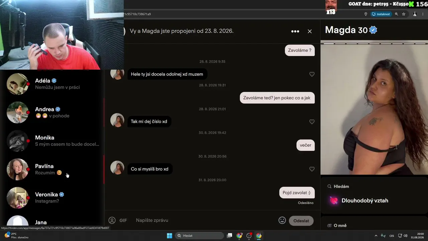This screenshot has width=428, height=241.
Task: Click the browser location permission icon
Action: 365,14
